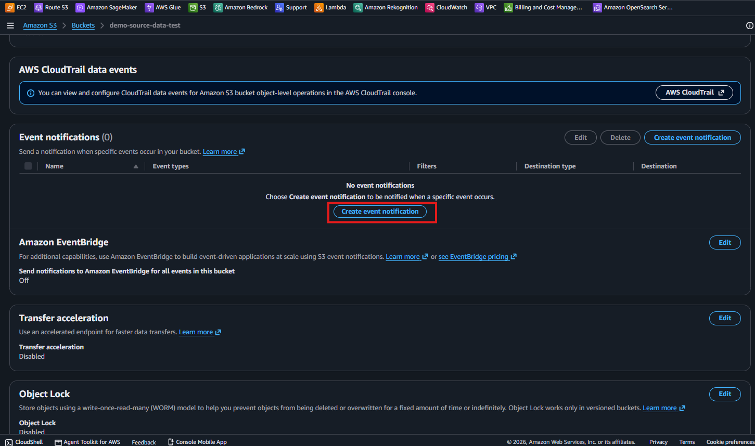Click Transfer acceleration 'Disabled' value
The height and width of the screenshot is (446, 755).
tap(32, 357)
